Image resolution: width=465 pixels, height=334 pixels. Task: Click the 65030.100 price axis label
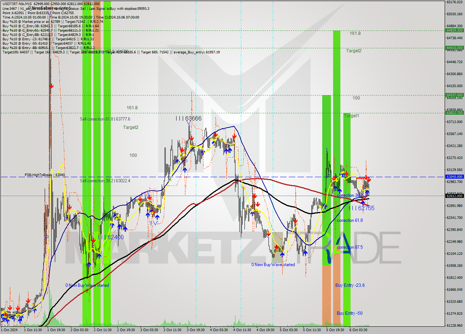pos(454,14)
